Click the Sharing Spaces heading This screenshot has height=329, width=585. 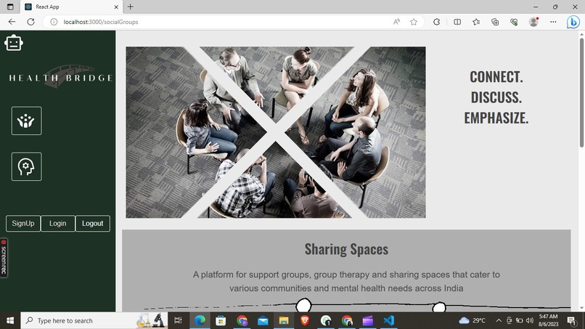[346, 249]
